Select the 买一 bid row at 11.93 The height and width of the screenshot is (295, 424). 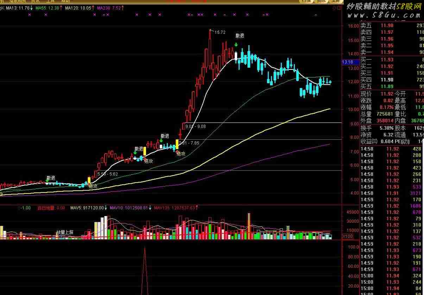coord(392,60)
